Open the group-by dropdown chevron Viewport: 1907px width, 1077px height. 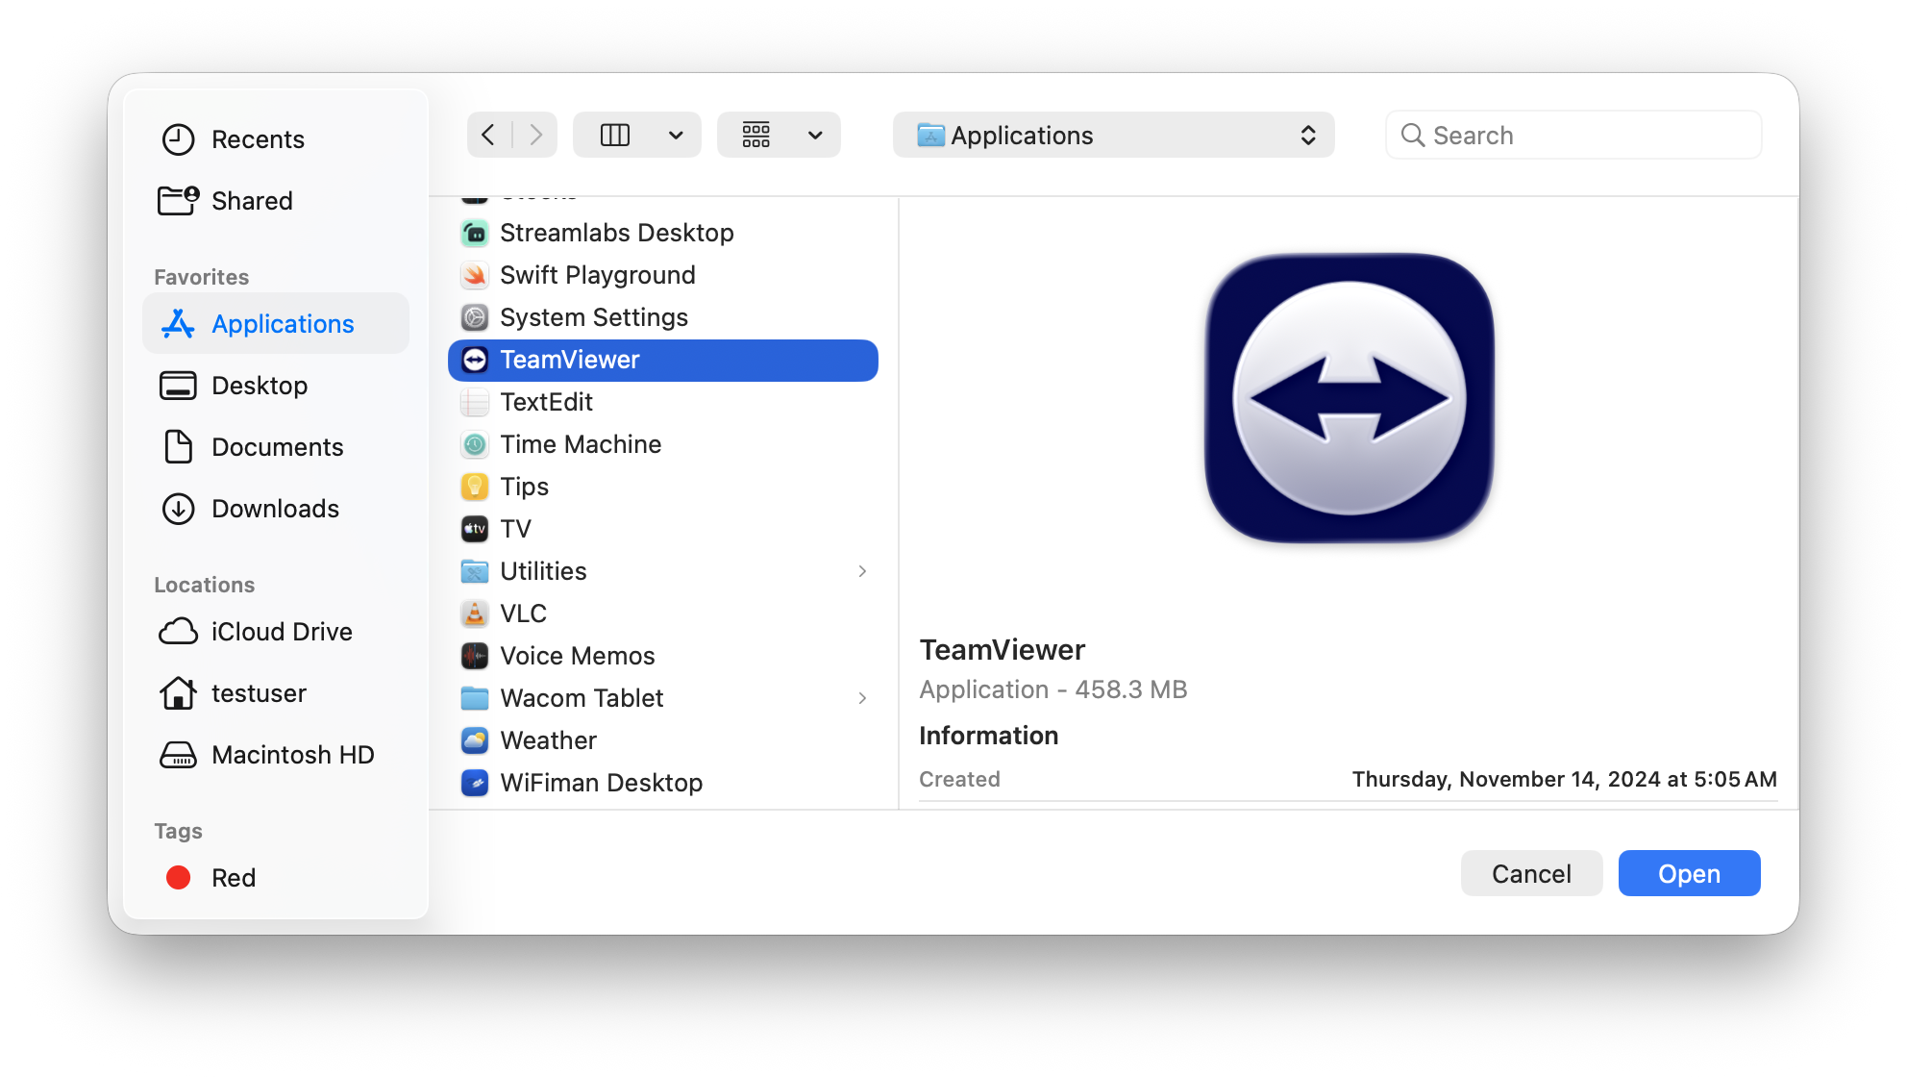point(816,135)
